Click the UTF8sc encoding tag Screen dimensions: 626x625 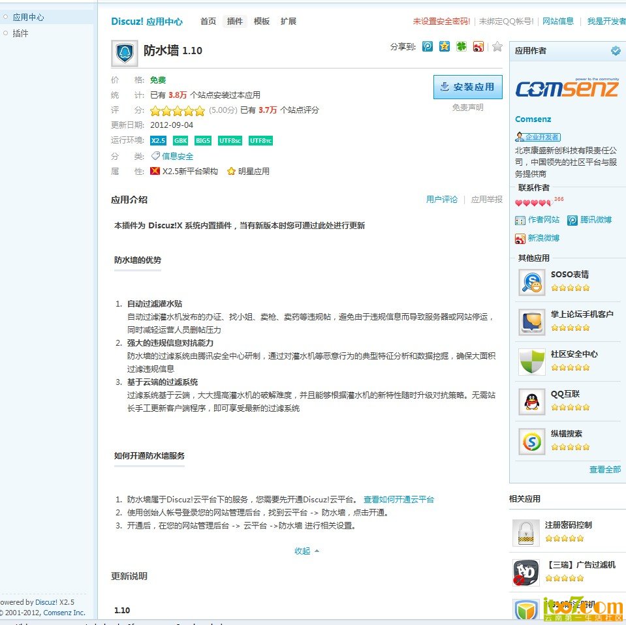click(x=230, y=140)
